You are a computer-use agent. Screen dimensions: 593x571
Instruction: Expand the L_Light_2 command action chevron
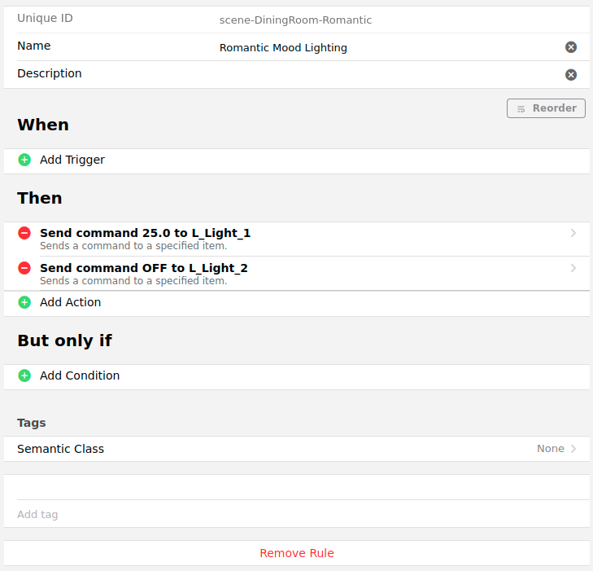coord(573,268)
